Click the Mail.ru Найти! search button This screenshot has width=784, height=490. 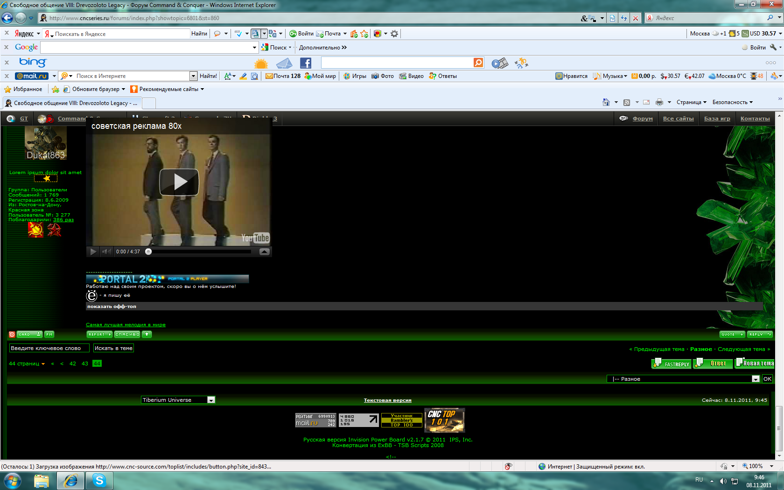(208, 76)
